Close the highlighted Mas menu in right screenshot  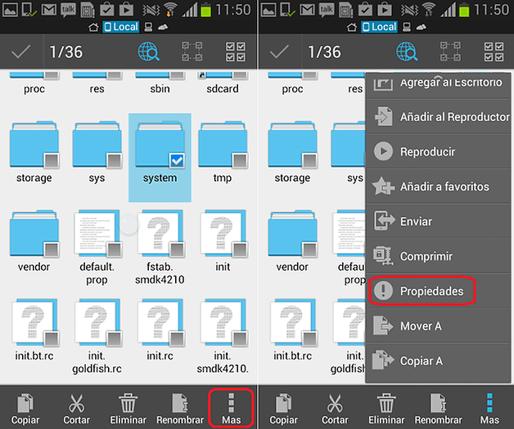tap(489, 409)
